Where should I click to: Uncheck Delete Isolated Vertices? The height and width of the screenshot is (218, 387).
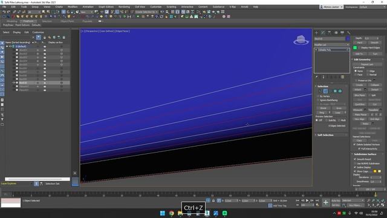click(355, 145)
